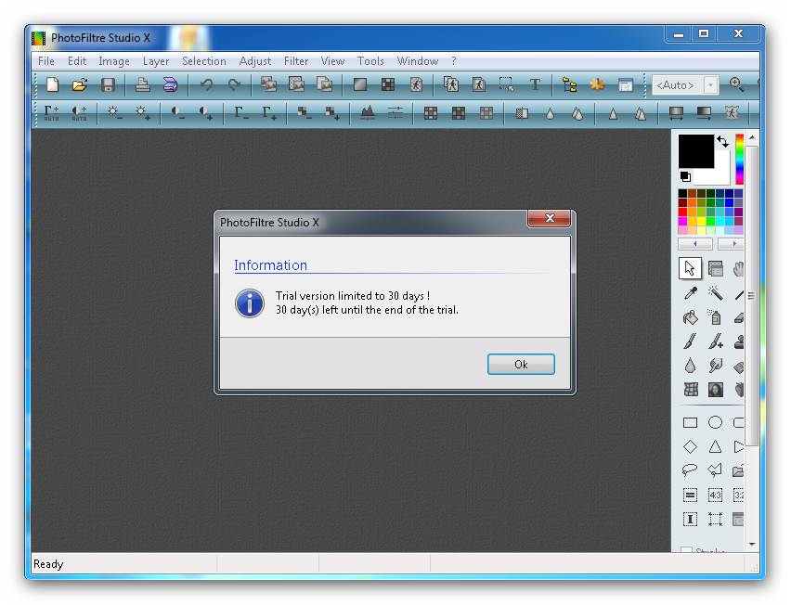The image size is (791, 605).
Task: Select the Spray can tool
Action: click(715, 317)
